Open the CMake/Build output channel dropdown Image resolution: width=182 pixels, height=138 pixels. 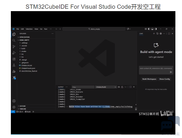[106, 87]
